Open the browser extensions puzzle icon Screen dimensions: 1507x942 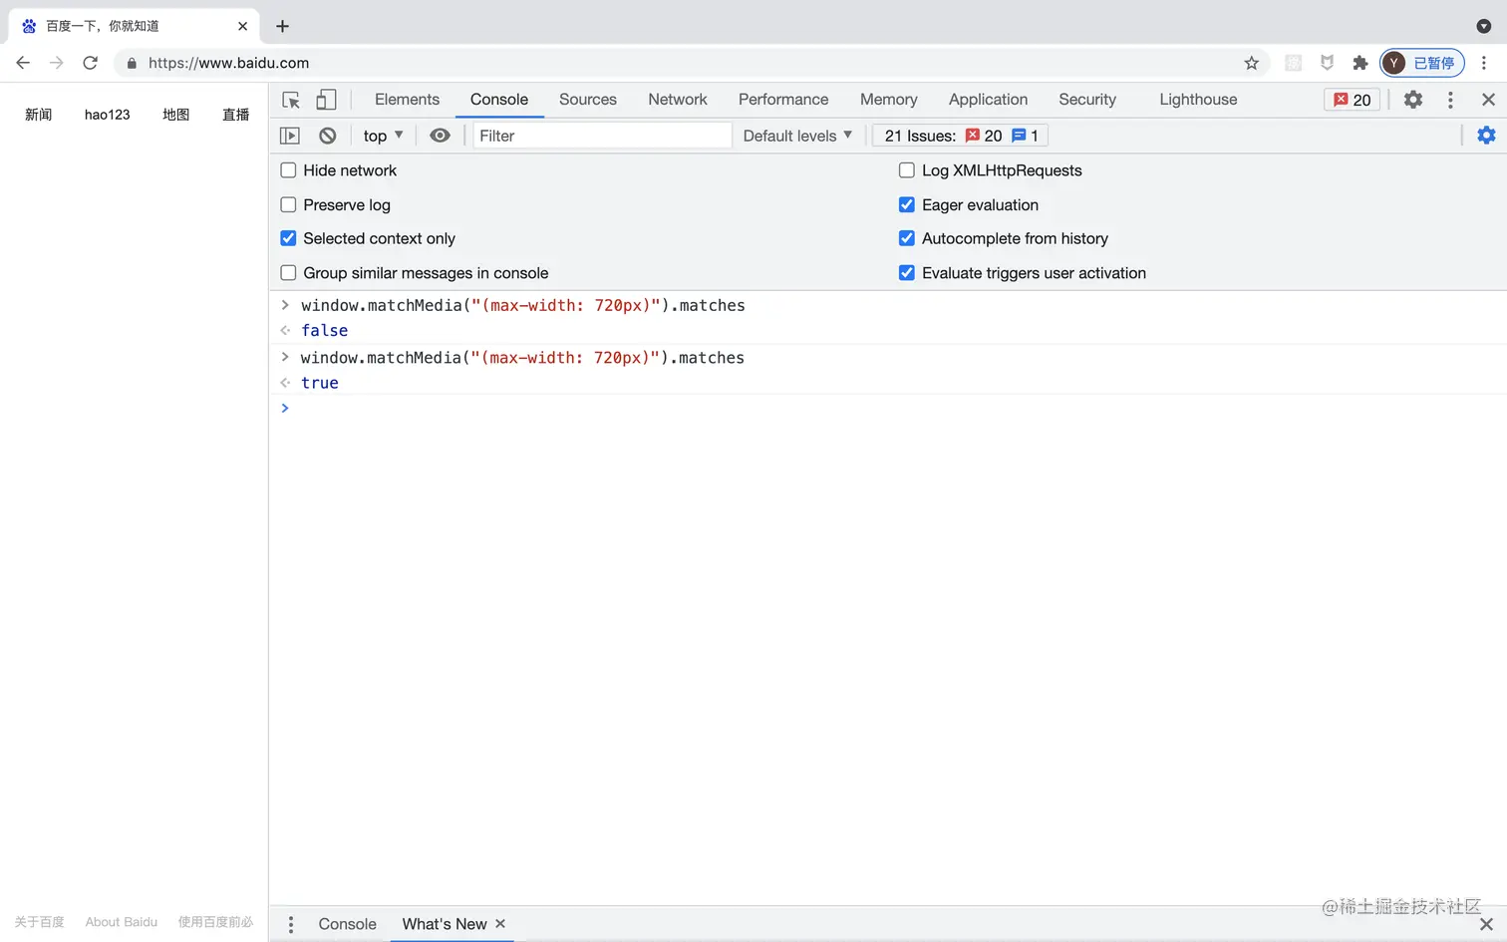coord(1359,63)
